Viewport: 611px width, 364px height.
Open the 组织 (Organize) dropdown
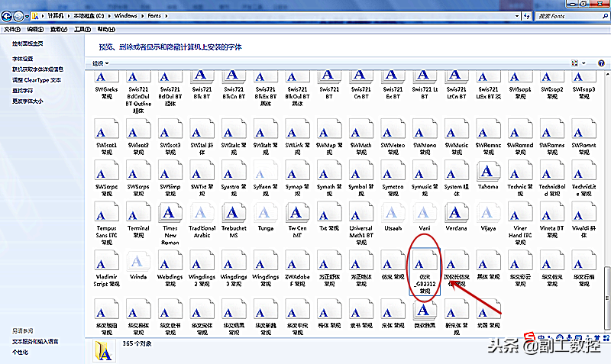pos(101,63)
